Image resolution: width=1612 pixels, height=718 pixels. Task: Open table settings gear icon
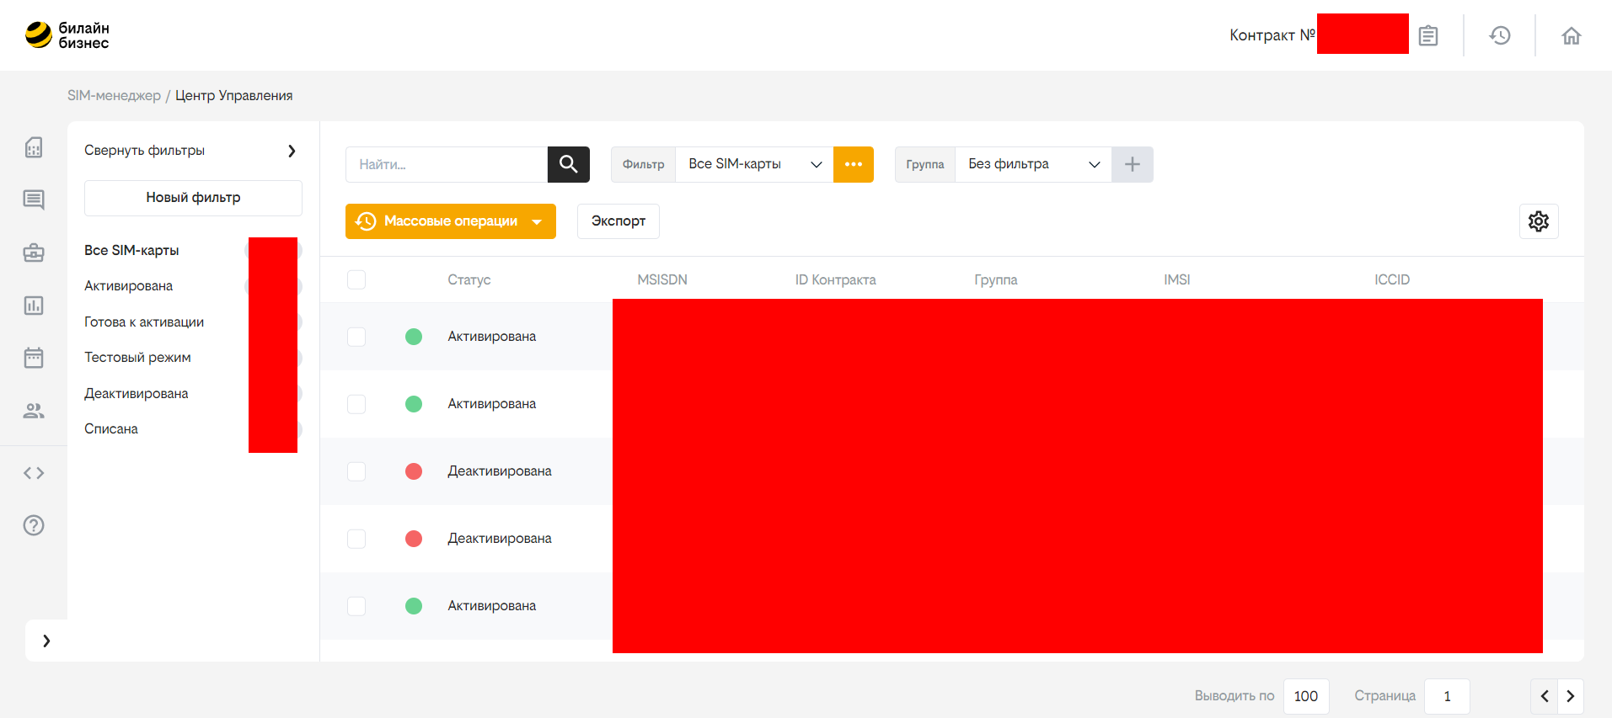click(x=1538, y=221)
